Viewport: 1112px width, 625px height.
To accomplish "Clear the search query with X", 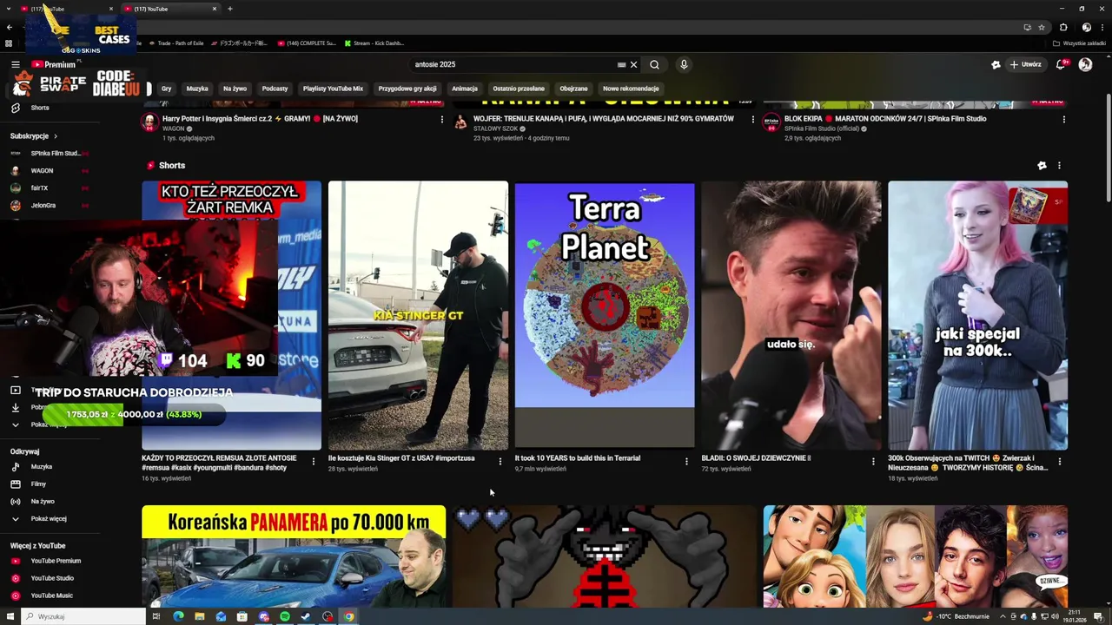I will click(633, 64).
